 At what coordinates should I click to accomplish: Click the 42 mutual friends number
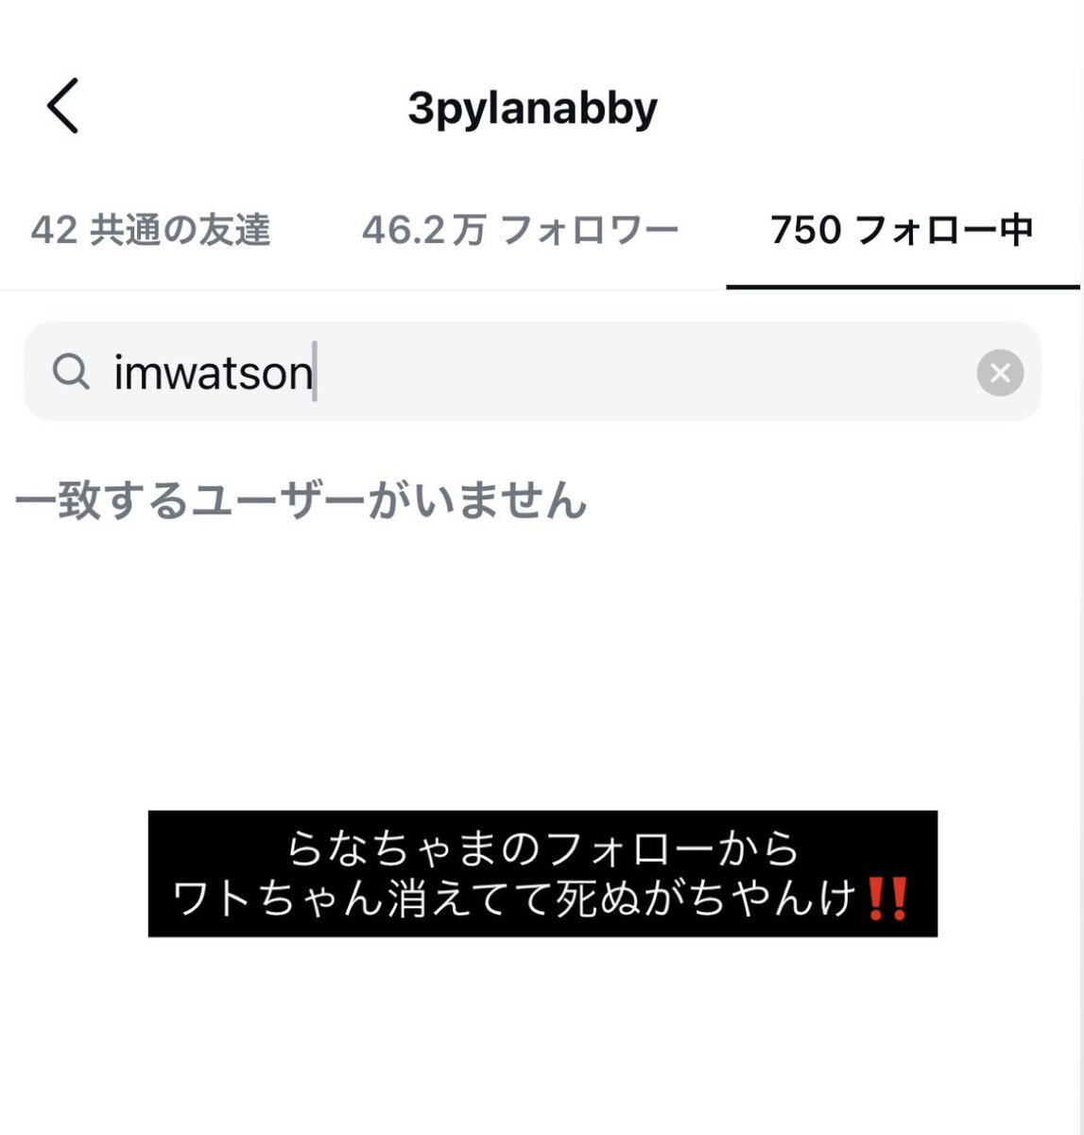coord(54,230)
